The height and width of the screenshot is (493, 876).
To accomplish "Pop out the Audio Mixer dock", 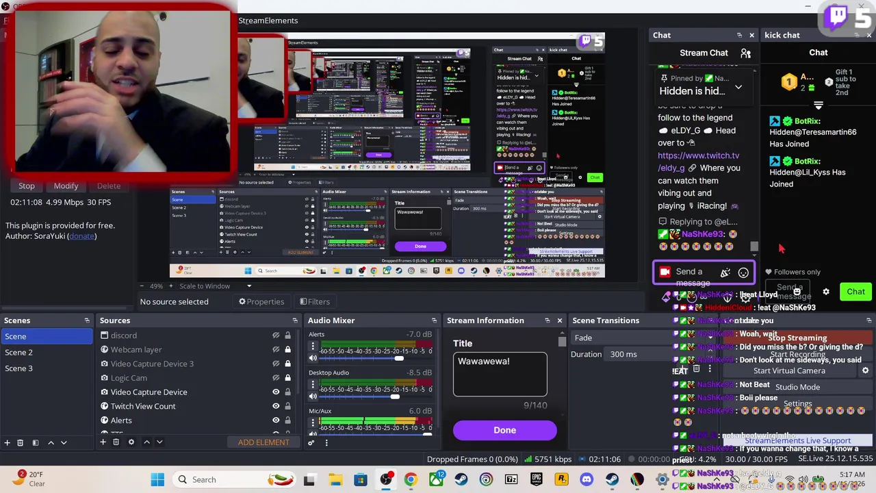I will [x=434, y=320].
